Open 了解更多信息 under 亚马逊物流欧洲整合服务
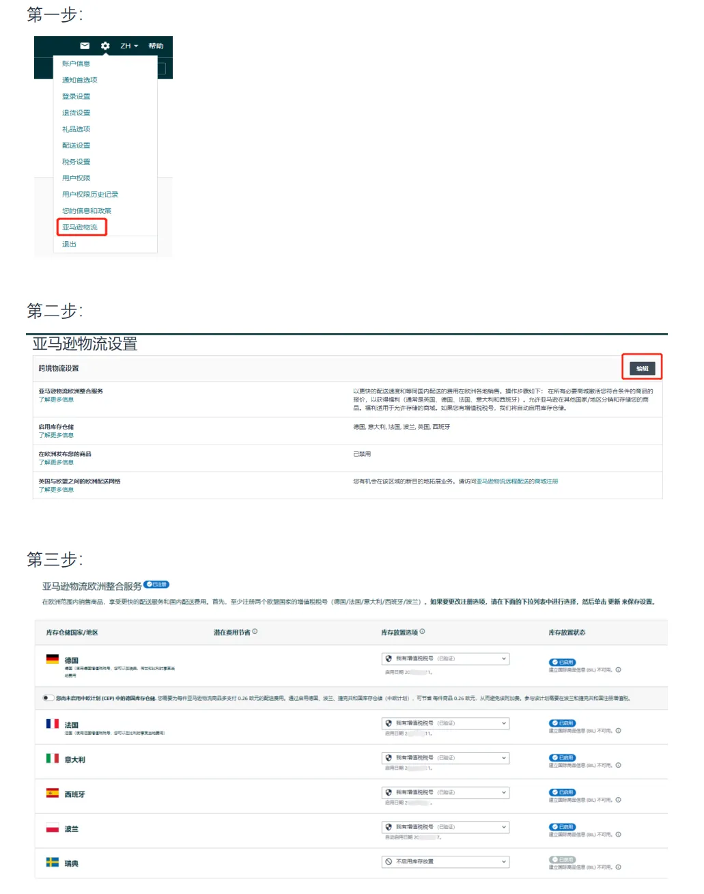 click(56, 400)
